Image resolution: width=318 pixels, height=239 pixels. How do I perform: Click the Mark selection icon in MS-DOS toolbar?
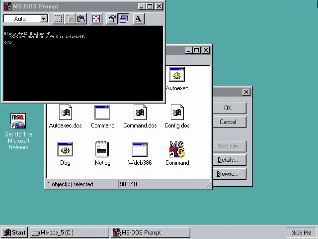click(x=58, y=19)
